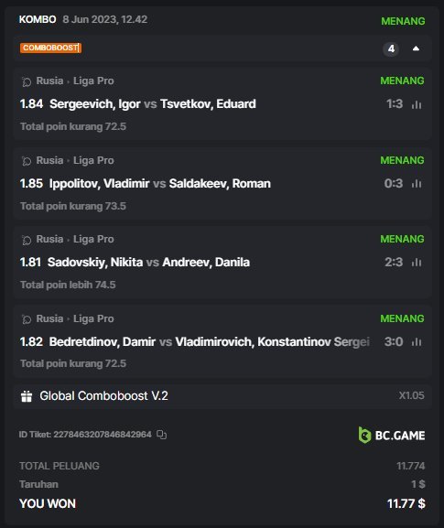Click the KOMBO header label

coord(38,19)
